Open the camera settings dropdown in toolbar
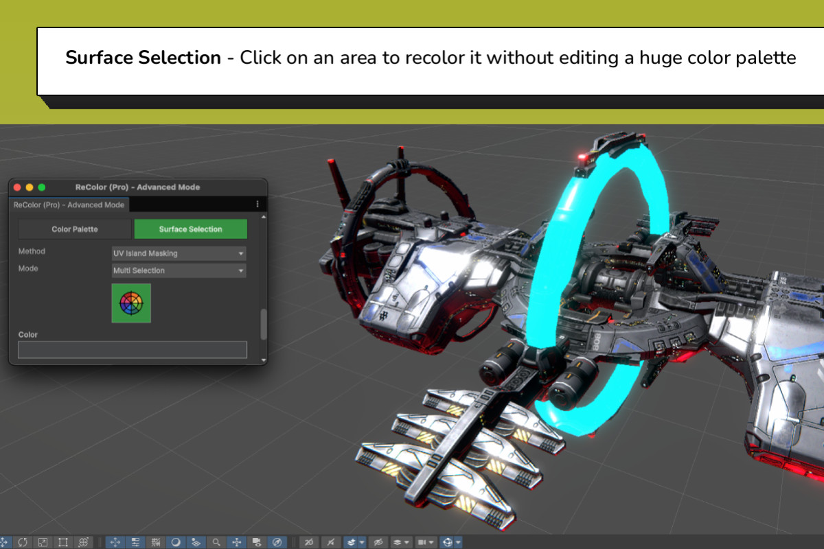 pyautogui.click(x=426, y=542)
